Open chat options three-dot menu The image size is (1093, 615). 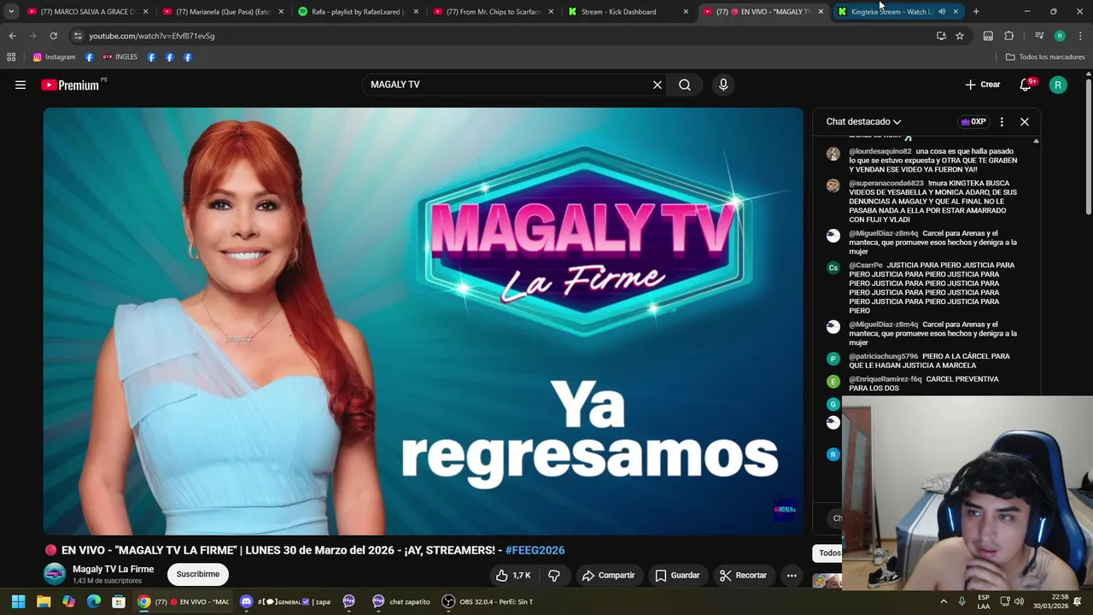1002,121
